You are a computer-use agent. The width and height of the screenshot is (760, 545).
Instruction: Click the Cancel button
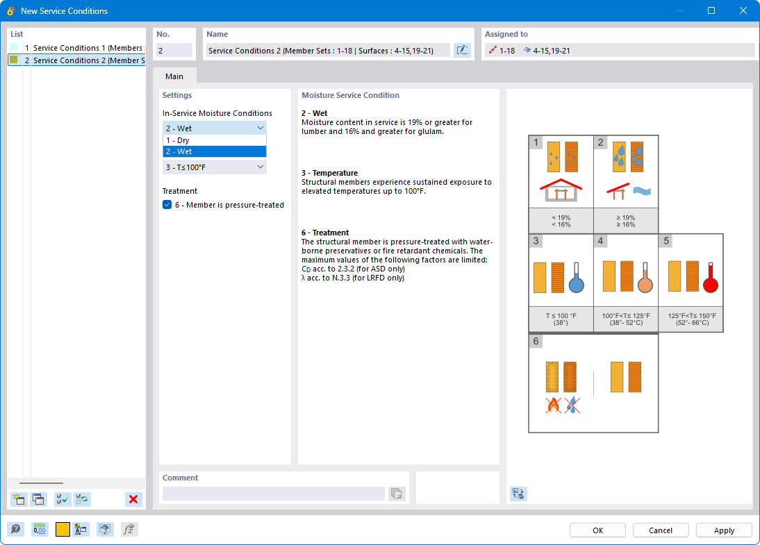tap(661, 530)
